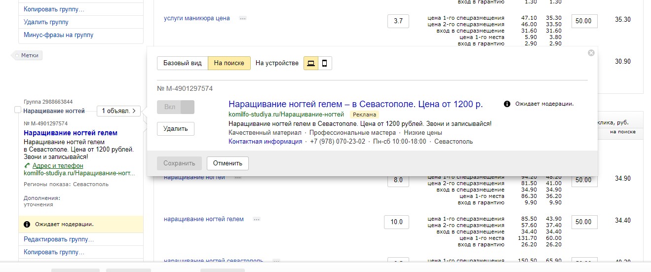Click price value 35.30 in last column
This screenshot has height=272, width=651.
click(x=623, y=20)
